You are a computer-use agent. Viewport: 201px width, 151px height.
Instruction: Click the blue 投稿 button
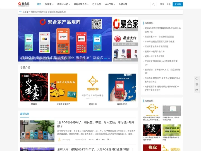(178, 4)
